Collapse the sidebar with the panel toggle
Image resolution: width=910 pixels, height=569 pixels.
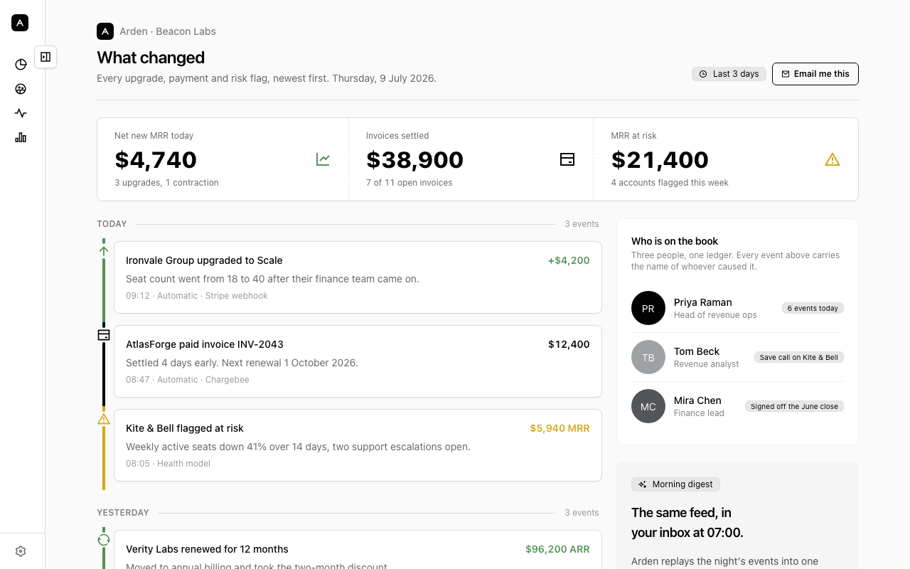click(45, 57)
